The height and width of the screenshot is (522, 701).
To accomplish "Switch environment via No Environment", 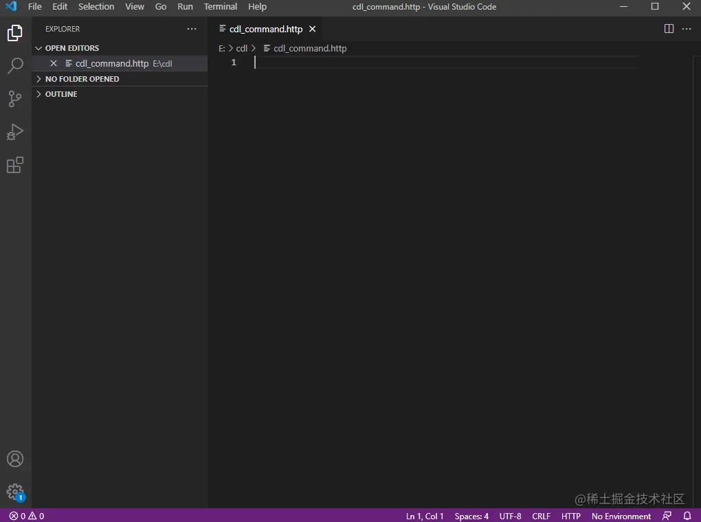I will [x=621, y=517].
